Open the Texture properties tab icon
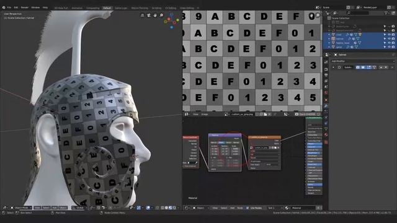 326,142
